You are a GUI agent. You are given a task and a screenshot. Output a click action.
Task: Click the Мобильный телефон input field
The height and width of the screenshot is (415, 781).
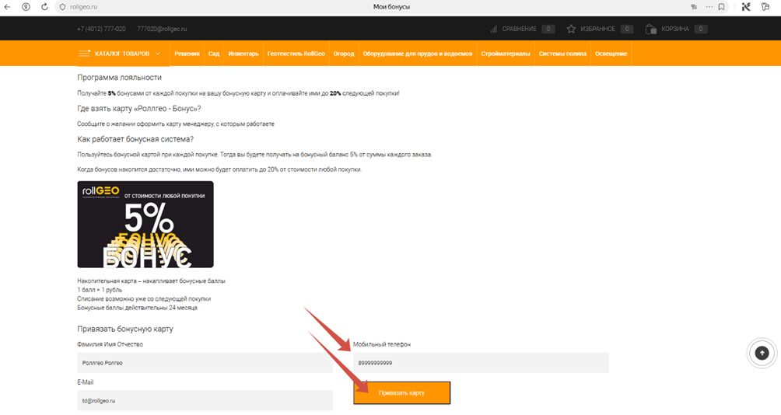point(480,363)
